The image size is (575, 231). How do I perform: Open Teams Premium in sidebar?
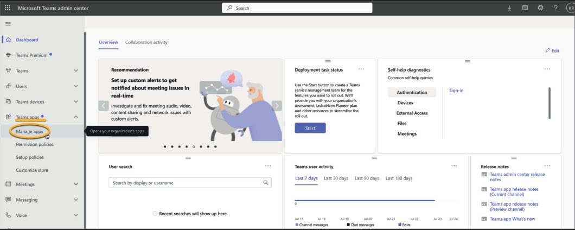click(31, 55)
